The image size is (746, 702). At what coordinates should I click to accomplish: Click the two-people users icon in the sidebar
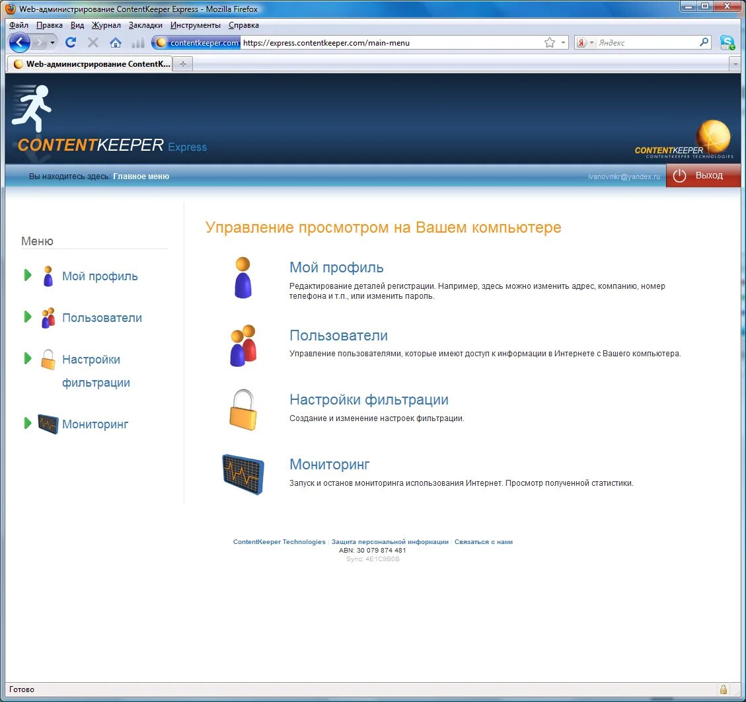tap(48, 317)
